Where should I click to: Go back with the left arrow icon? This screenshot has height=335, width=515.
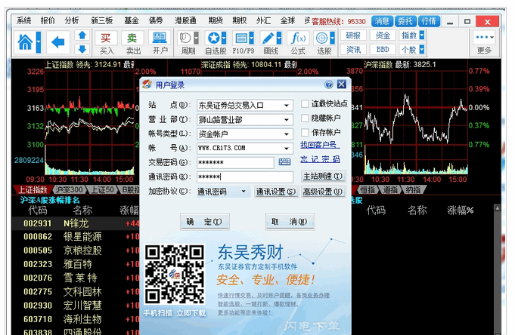(58, 42)
